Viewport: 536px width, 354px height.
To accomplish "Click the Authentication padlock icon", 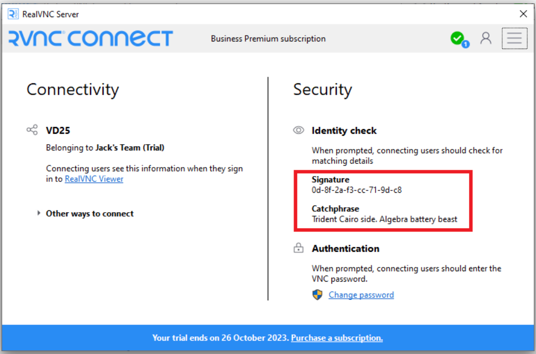I will pos(299,248).
